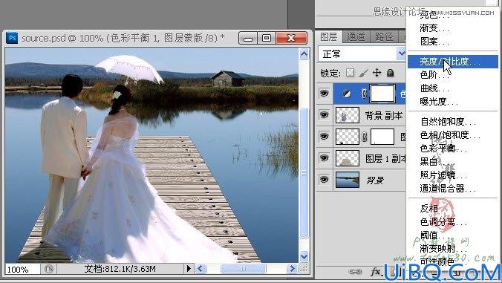Image resolution: width=502 pixels, height=283 pixels.
Task: Pick 曝光度 from the menu
Action: [x=439, y=102]
